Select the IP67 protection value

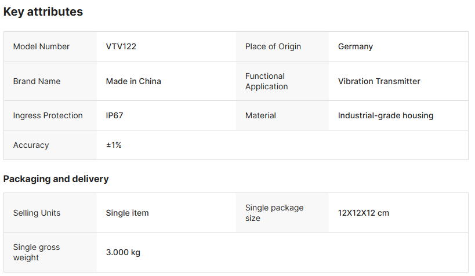(114, 115)
